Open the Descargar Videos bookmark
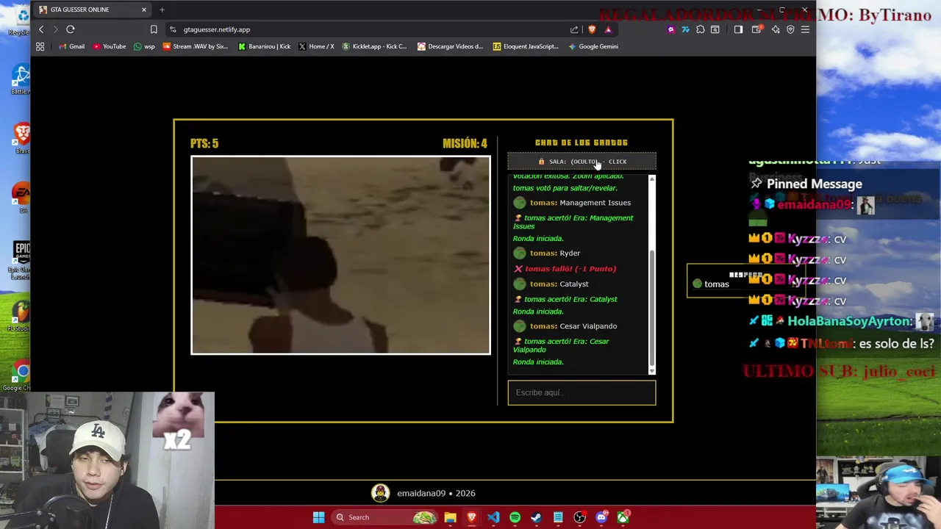The image size is (941, 529). (x=450, y=46)
